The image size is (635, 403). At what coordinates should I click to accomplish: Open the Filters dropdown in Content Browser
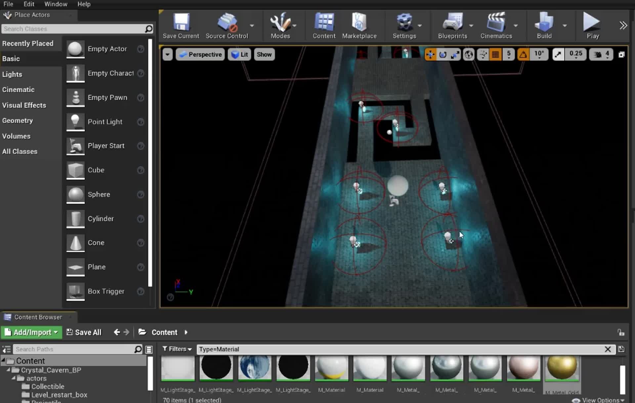pyautogui.click(x=177, y=349)
